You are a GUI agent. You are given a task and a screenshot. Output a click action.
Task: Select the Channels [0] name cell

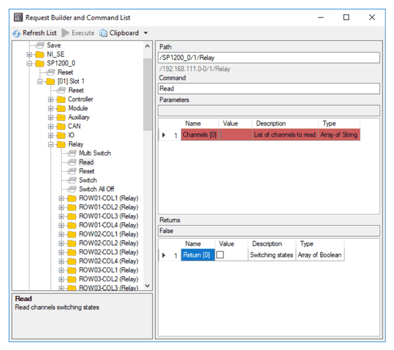coord(200,135)
